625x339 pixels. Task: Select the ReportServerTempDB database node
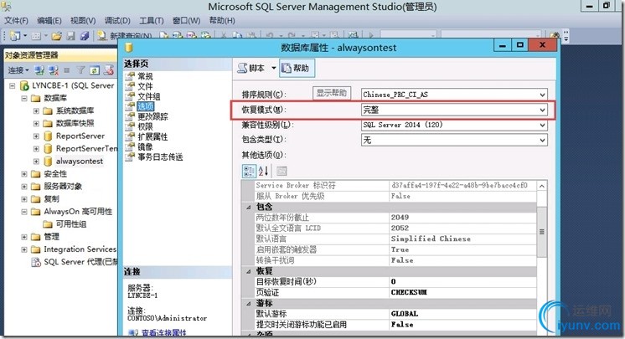[86, 148]
